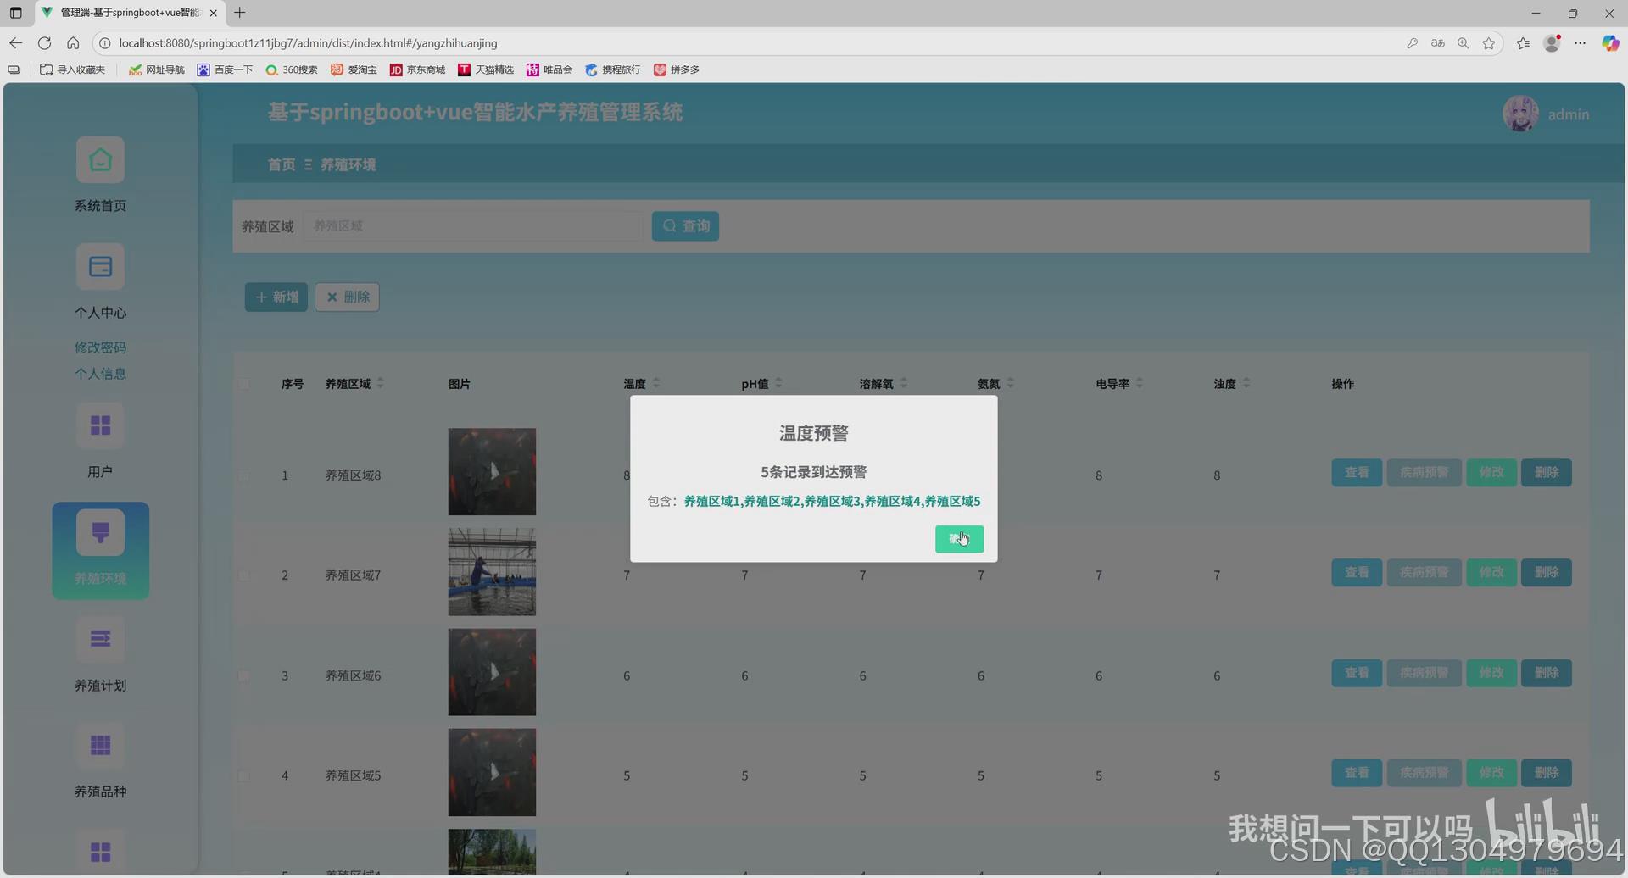Sort the table by 浊度 column arrows
Viewport: 1628px width, 878px height.
pyautogui.click(x=1246, y=384)
